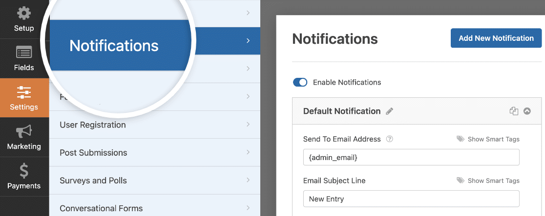Select the Settings sliders icon
The height and width of the screenshot is (216, 545).
23,92
